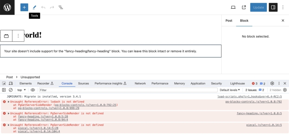Open the top JavaScript context dropdown
This screenshot has width=289, height=135.
click(x=22, y=90)
